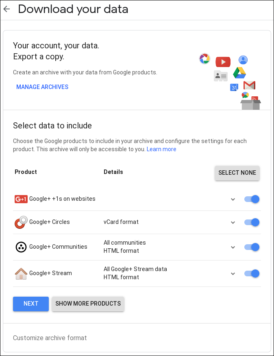Click the Google Drive icon
This screenshot has height=356, width=274.
click(239, 73)
